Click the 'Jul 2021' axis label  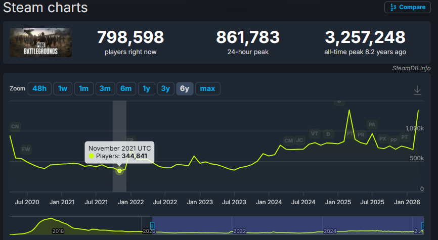coord(96,202)
